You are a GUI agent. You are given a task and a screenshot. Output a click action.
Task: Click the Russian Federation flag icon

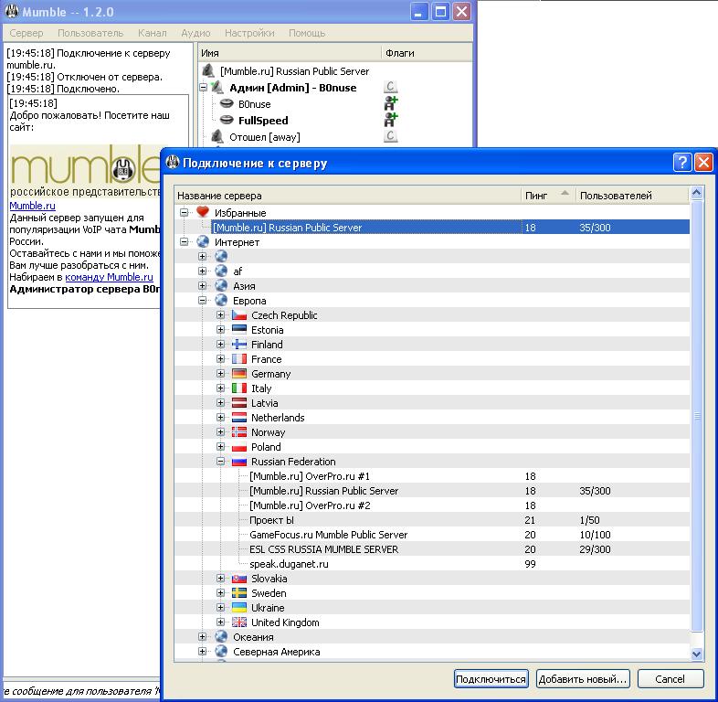[x=239, y=462]
